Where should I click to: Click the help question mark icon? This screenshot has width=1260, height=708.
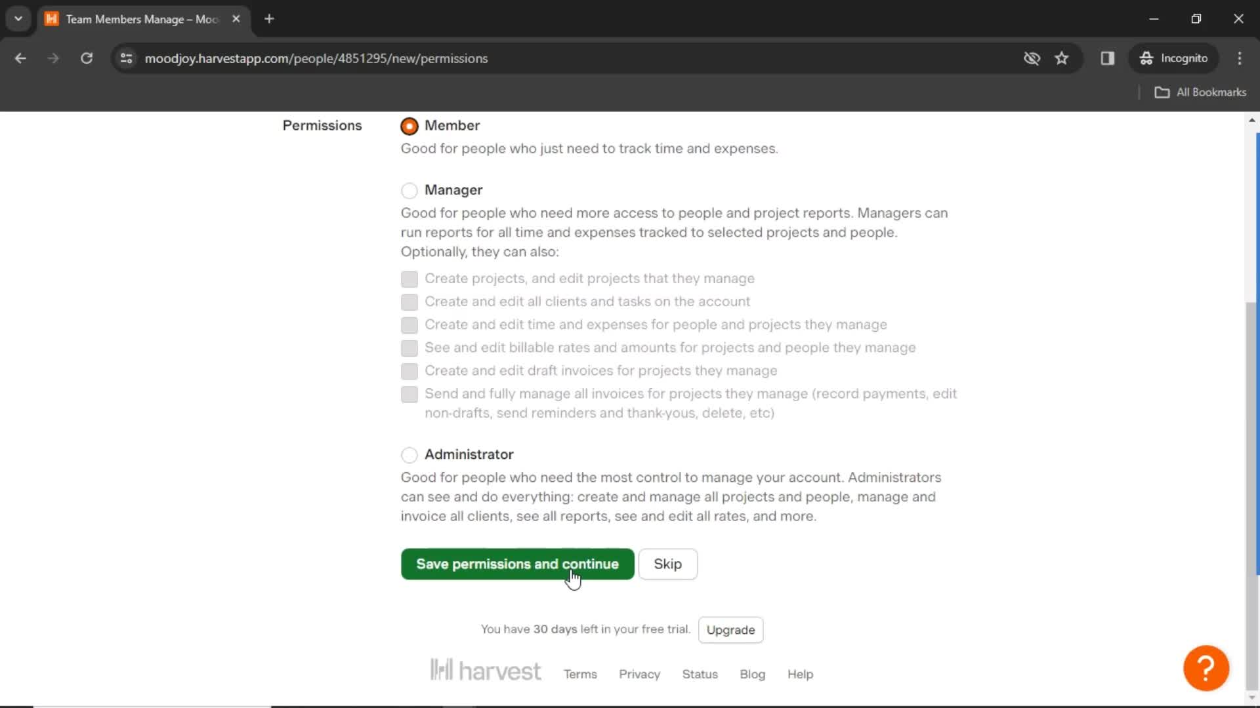click(x=1207, y=667)
